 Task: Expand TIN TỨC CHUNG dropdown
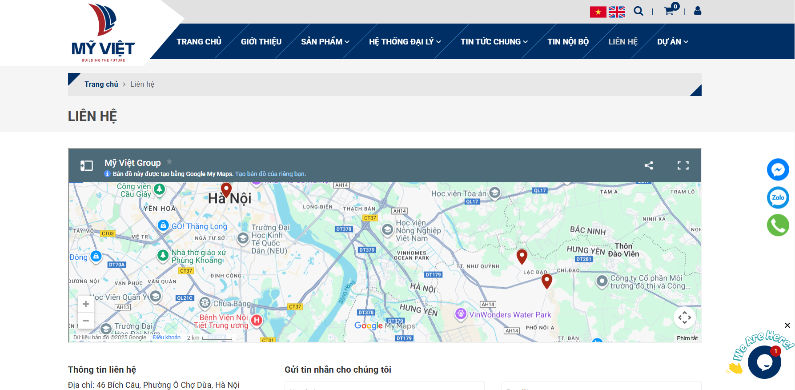point(494,42)
